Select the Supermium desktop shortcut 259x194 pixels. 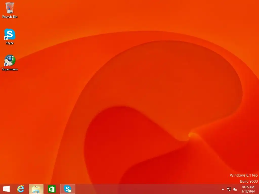pos(10,63)
